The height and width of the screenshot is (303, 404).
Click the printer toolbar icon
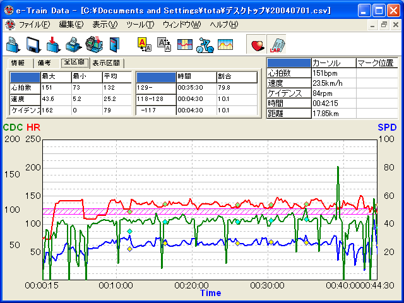click(x=73, y=45)
